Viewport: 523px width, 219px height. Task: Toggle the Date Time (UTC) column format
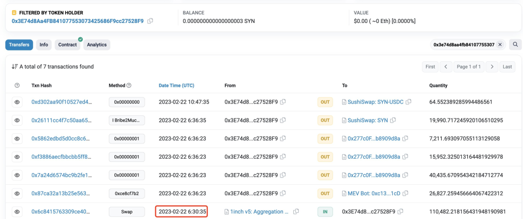point(176,86)
